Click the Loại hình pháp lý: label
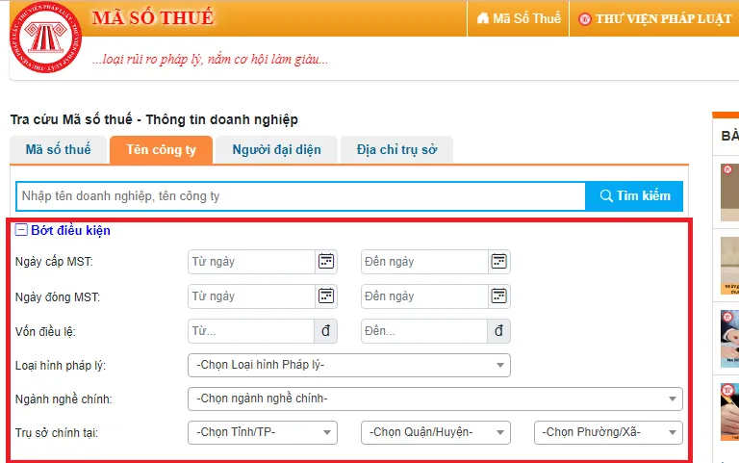This screenshot has width=739, height=463. (61, 366)
